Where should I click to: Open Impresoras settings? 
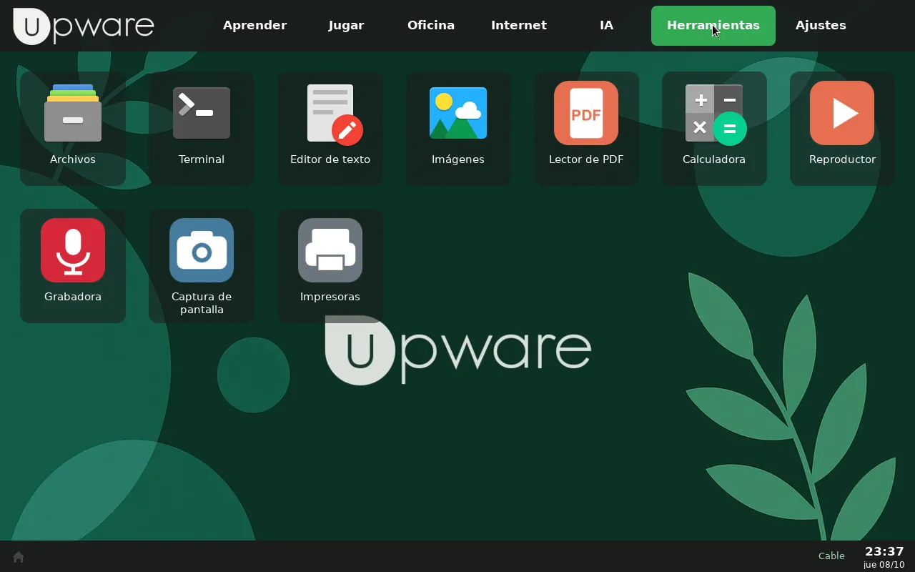coord(330,266)
